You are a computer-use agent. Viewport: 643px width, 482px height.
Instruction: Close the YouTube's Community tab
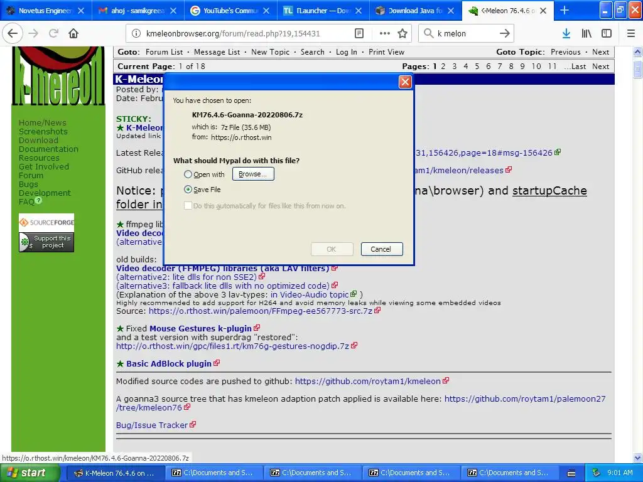point(266,11)
